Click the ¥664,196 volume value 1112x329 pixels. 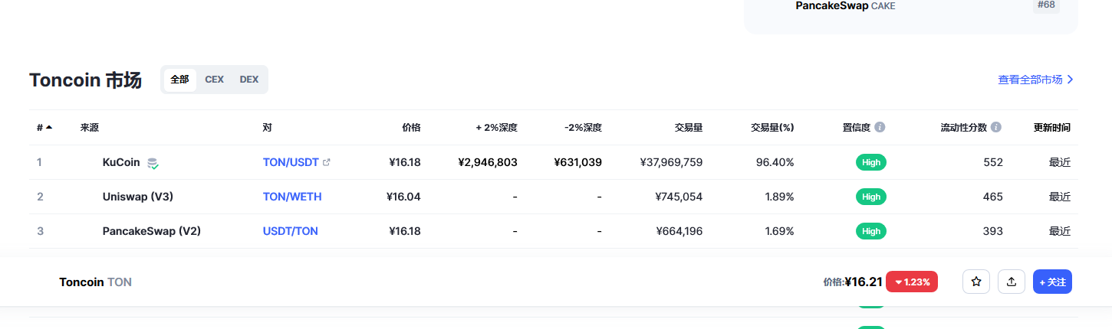tap(679, 231)
